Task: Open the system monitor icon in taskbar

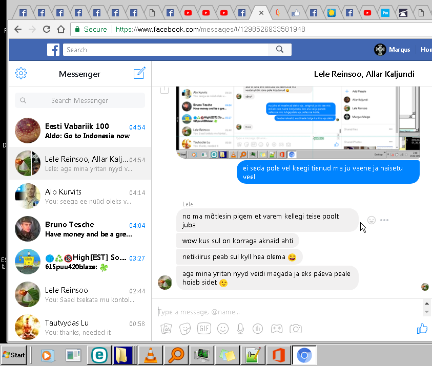Action: (x=202, y=355)
